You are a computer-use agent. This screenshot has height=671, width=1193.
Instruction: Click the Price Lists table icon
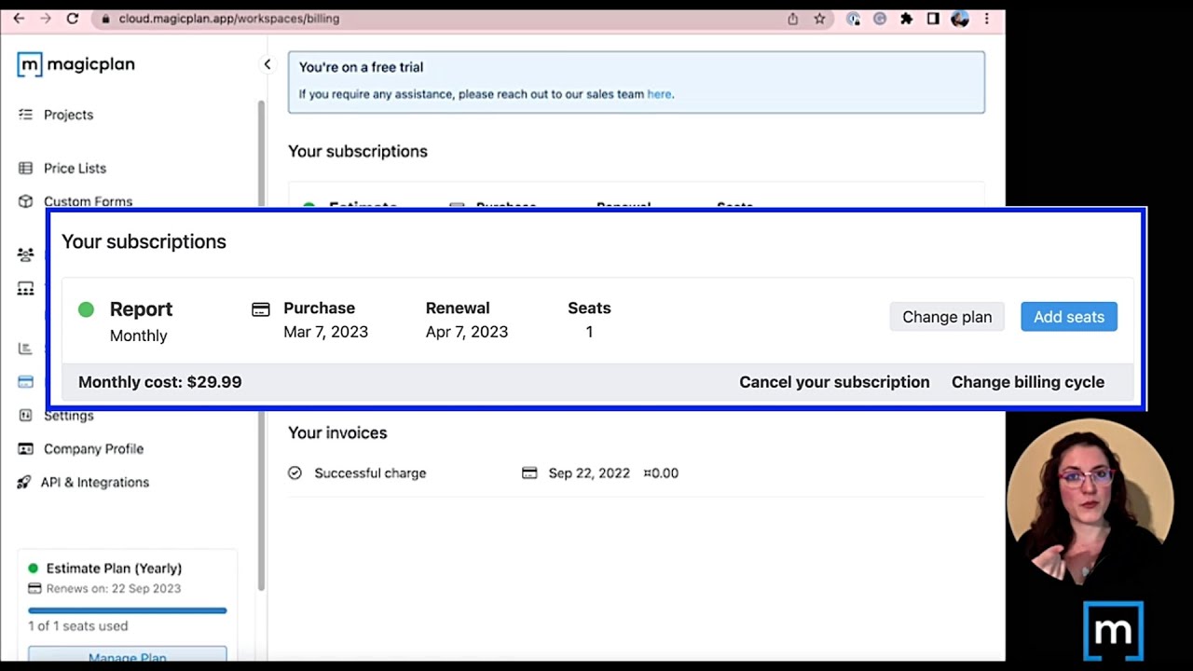25,169
